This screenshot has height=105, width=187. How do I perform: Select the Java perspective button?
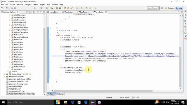pyautogui.click(x=179, y=8)
